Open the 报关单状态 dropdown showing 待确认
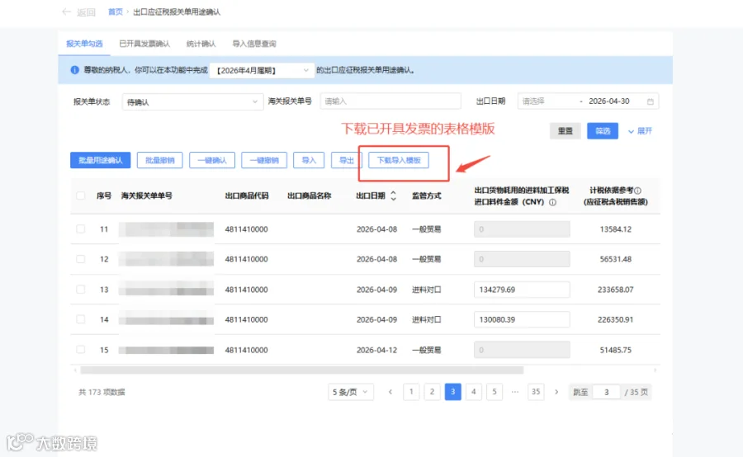Image resolution: width=743 pixels, height=457 pixels. point(192,101)
